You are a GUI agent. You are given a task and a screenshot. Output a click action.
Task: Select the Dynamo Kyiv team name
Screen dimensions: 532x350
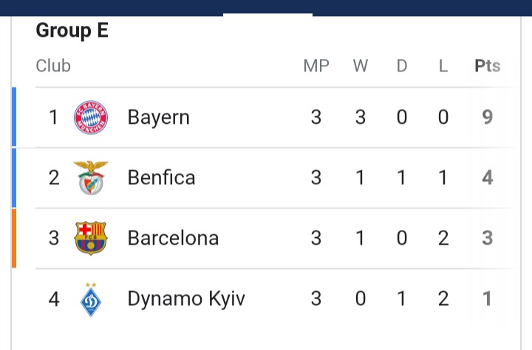click(x=186, y=299)
